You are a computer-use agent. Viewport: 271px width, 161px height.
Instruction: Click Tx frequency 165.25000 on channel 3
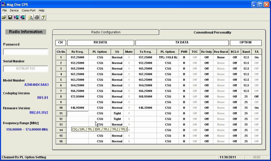click(145, 69)
